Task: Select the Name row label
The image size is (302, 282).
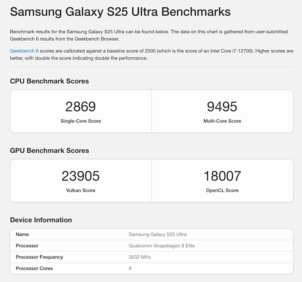Action: point(22,234)
